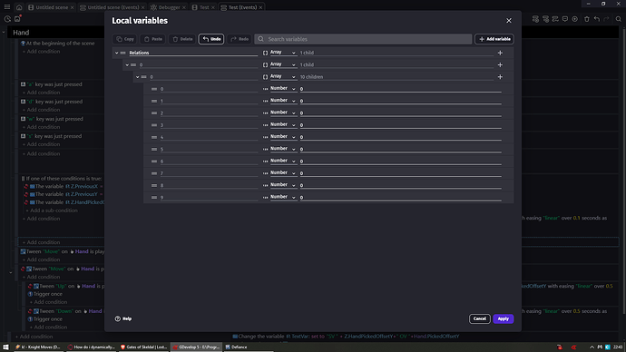
Task: Open Gates of Skeldal taskbar item
Action: tap(143, 347)
